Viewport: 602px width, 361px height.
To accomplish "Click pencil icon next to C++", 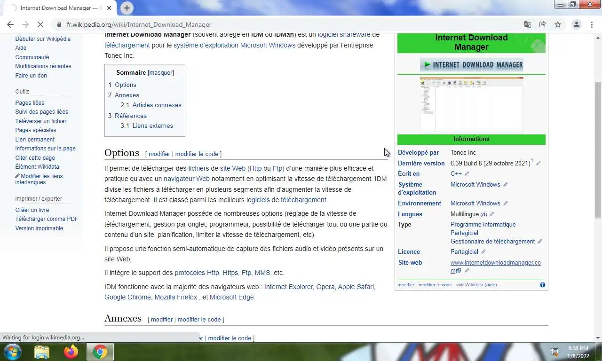I will (467, 174).
